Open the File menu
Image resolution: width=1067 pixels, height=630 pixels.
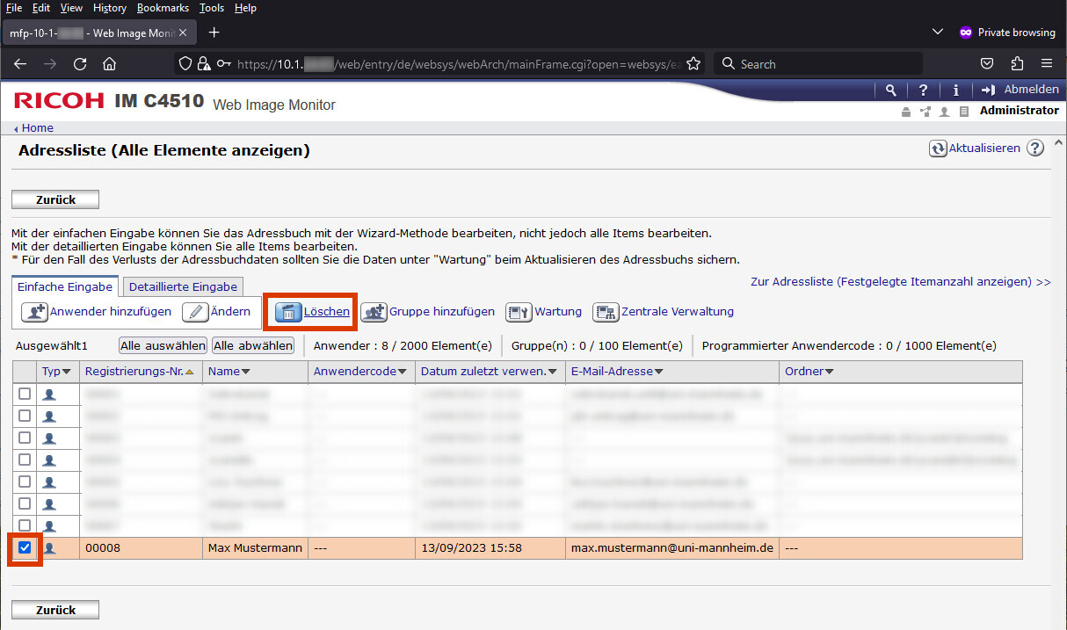tap(14, 8)
